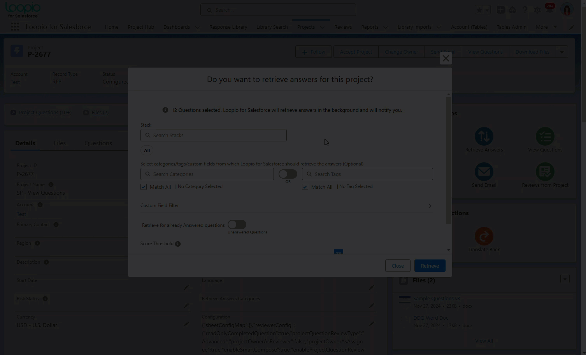Open the Library Imports dropdown chevron
586x355 pixels.
point(439,27)
